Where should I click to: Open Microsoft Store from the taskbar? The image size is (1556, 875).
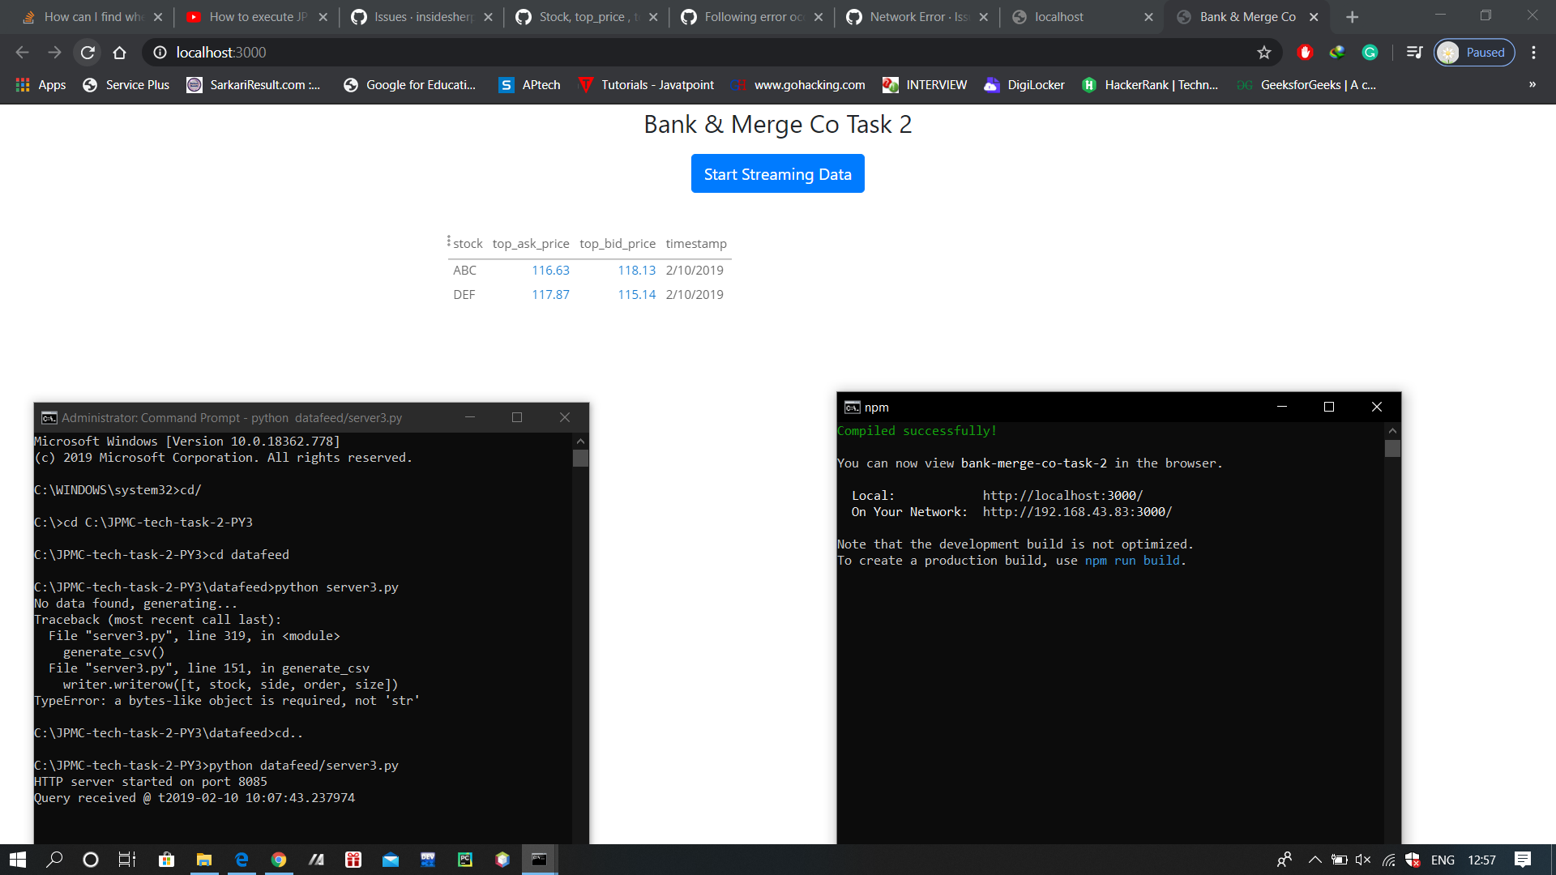[166, 860]
